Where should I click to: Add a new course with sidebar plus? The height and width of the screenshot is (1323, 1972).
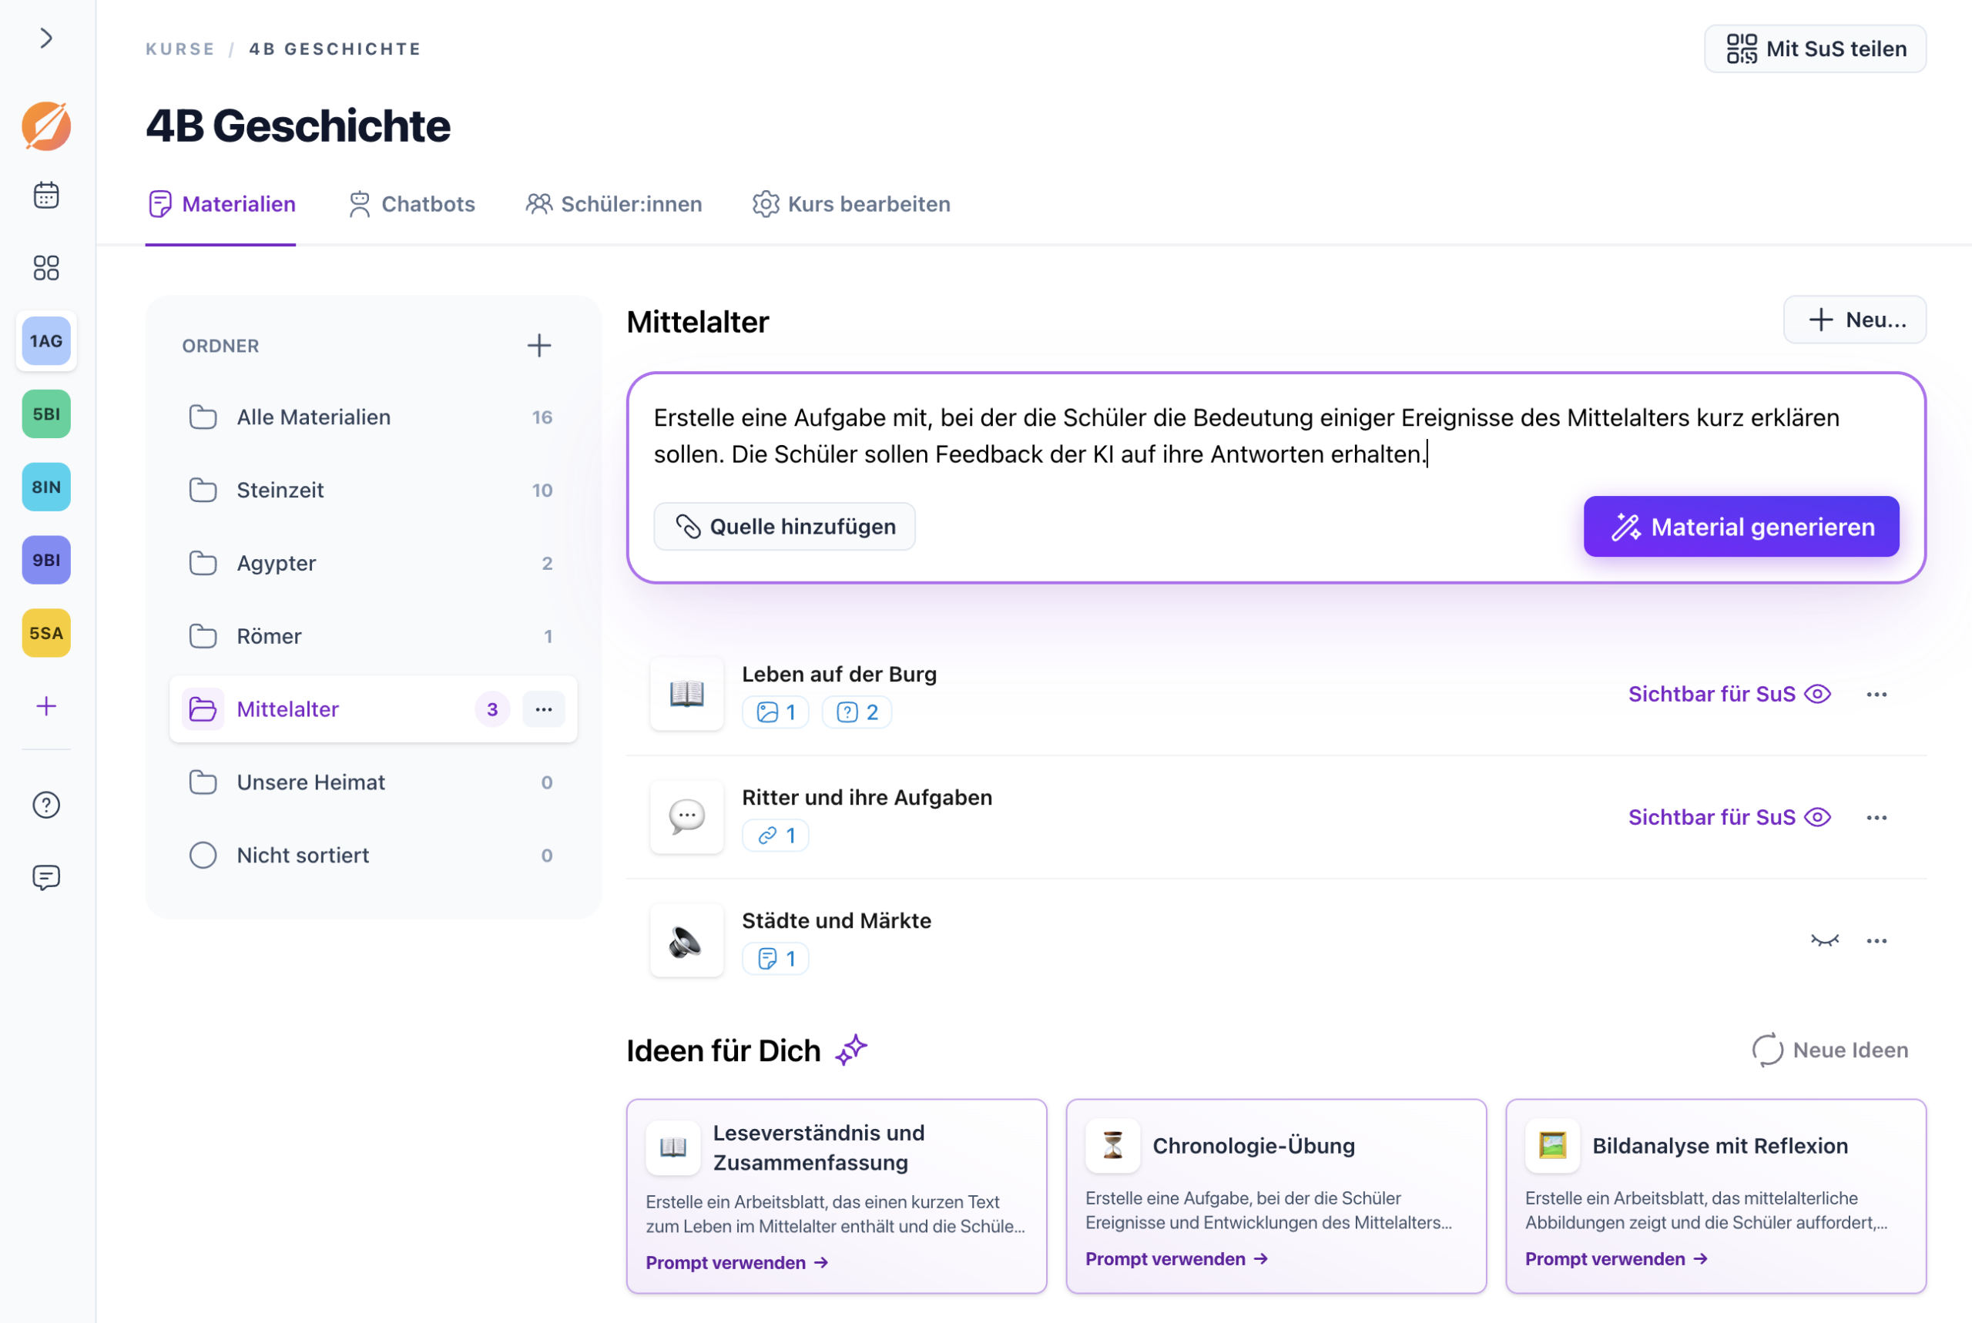(45, 705)
